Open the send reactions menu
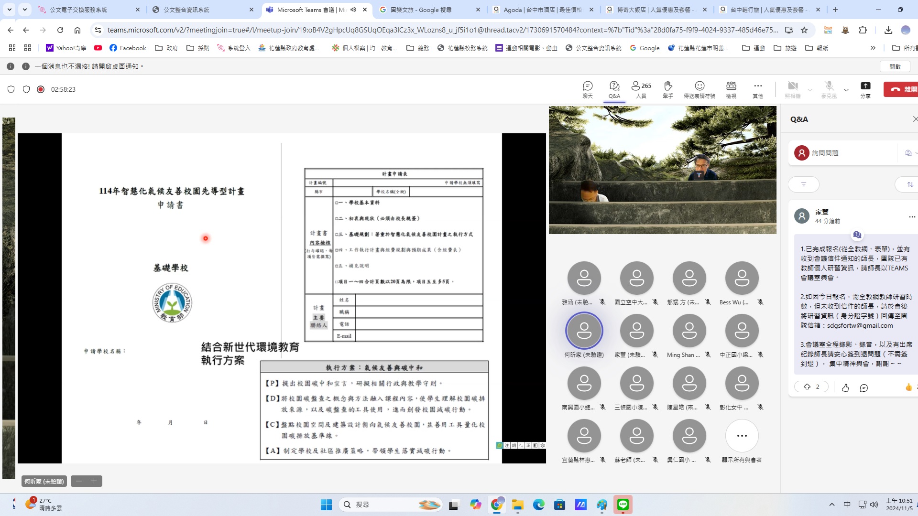Image resolution: width=918 pixels, height=516 pixels. click(x=699, y=89)
